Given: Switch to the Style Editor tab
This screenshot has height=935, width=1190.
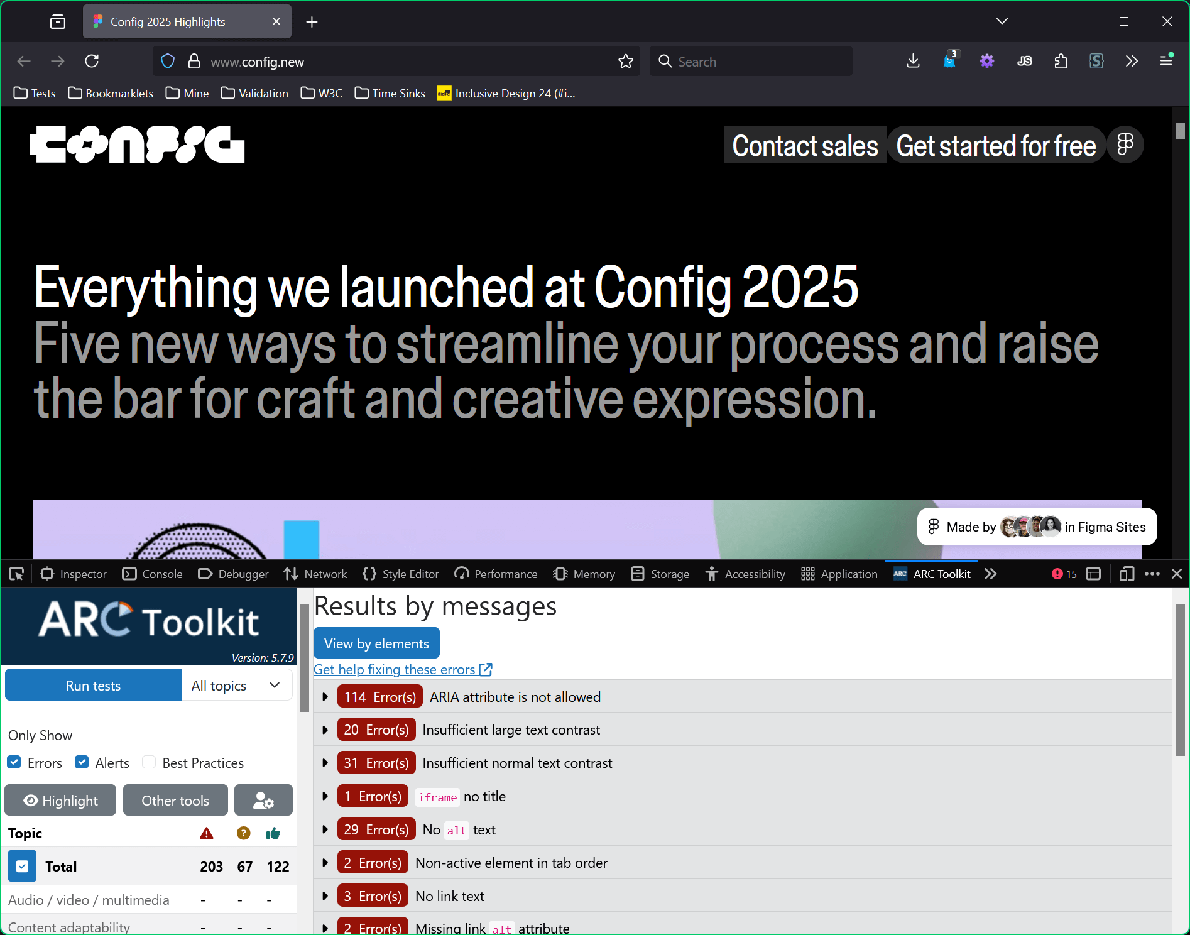Looking at the screenshot, I should [x=401, y=574].
